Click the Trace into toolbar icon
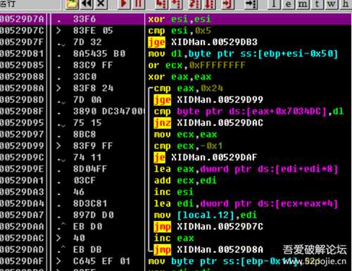This screenshot has height=271, width=352. (x=194, y=4)
